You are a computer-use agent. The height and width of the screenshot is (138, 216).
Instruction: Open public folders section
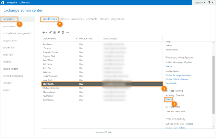pyautogui.click(x=11, y=69)
